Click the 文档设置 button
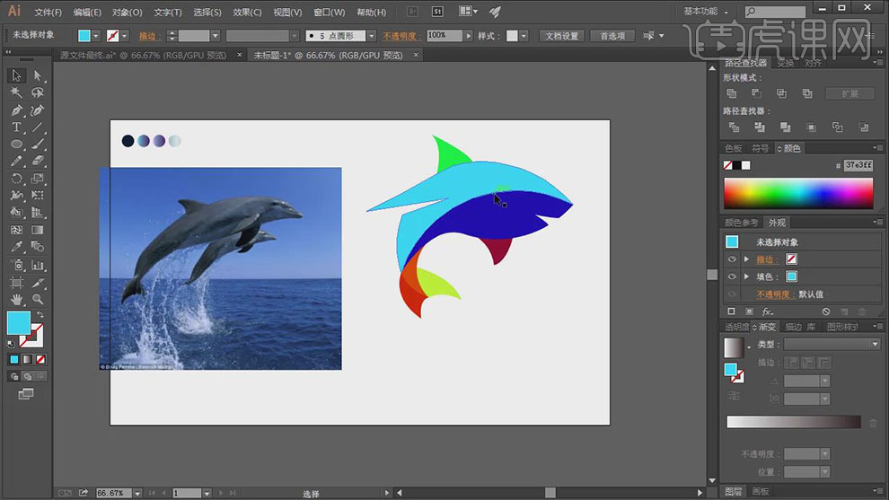This screenshot has width=889, height=500. click(x=563, y=36)
